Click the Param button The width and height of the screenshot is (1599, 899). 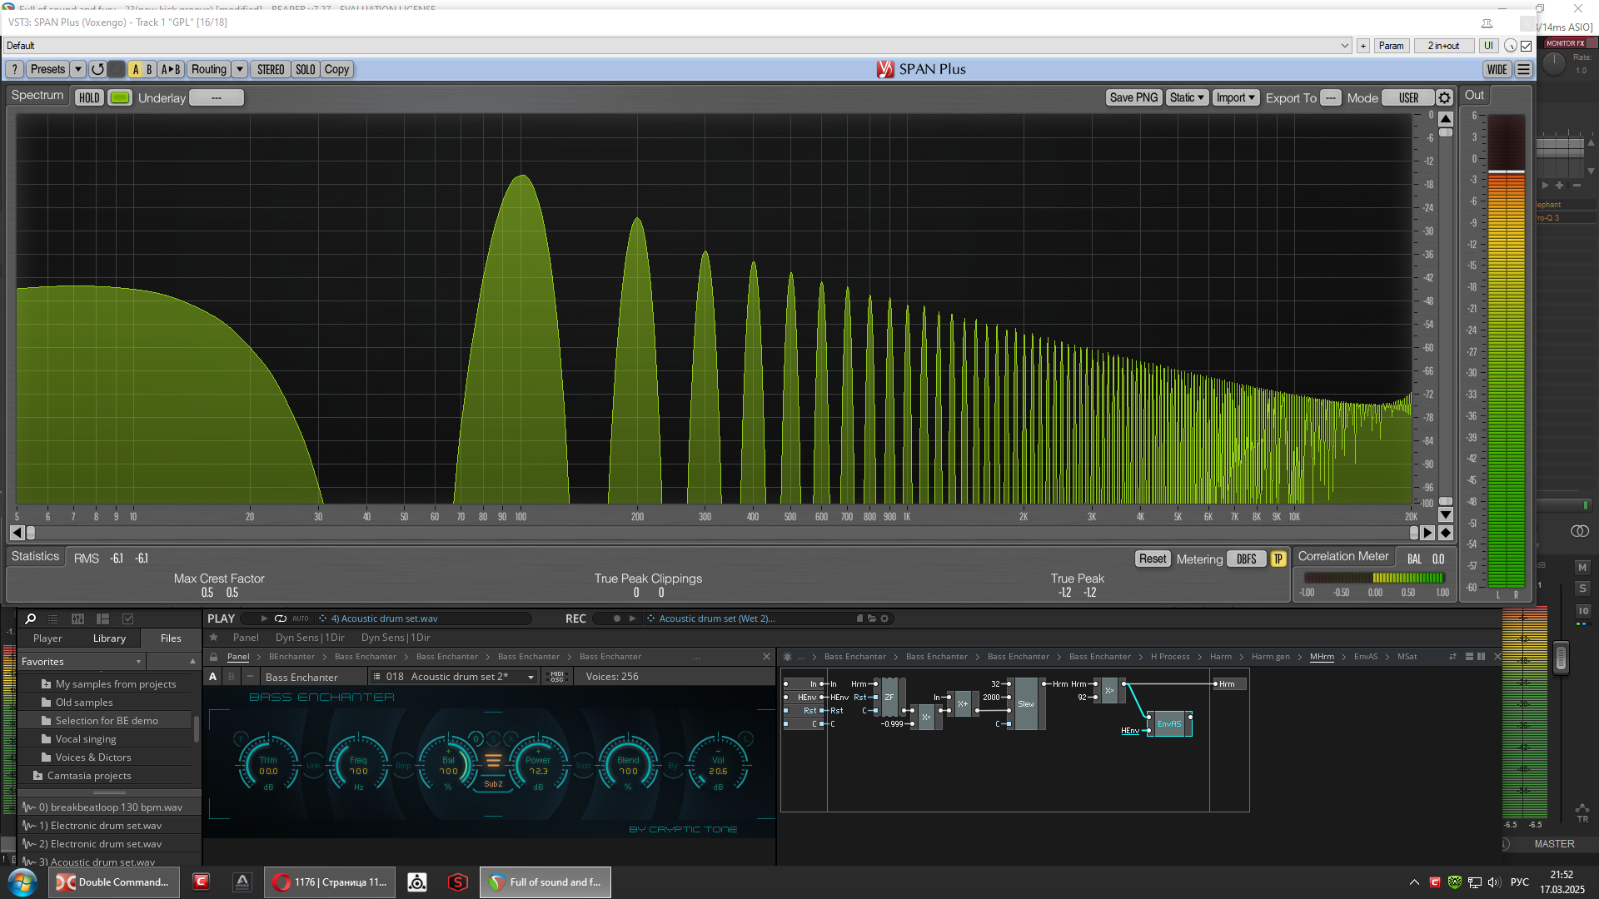click(x=1391, y=46)
